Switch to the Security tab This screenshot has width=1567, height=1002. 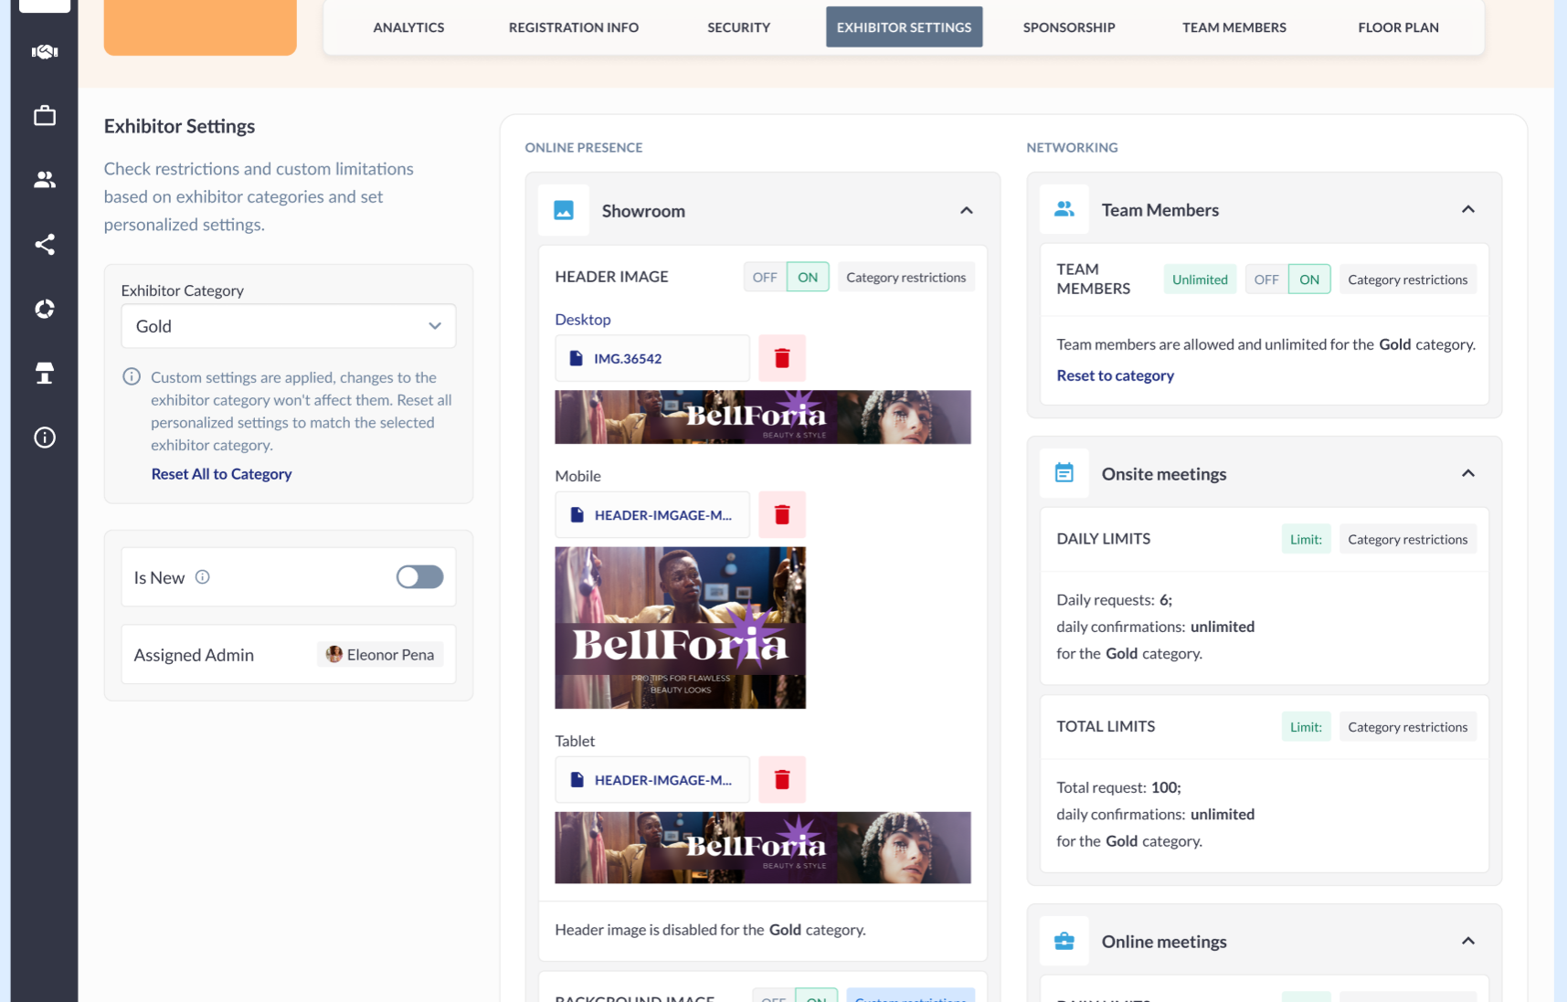tap(738, 27)
